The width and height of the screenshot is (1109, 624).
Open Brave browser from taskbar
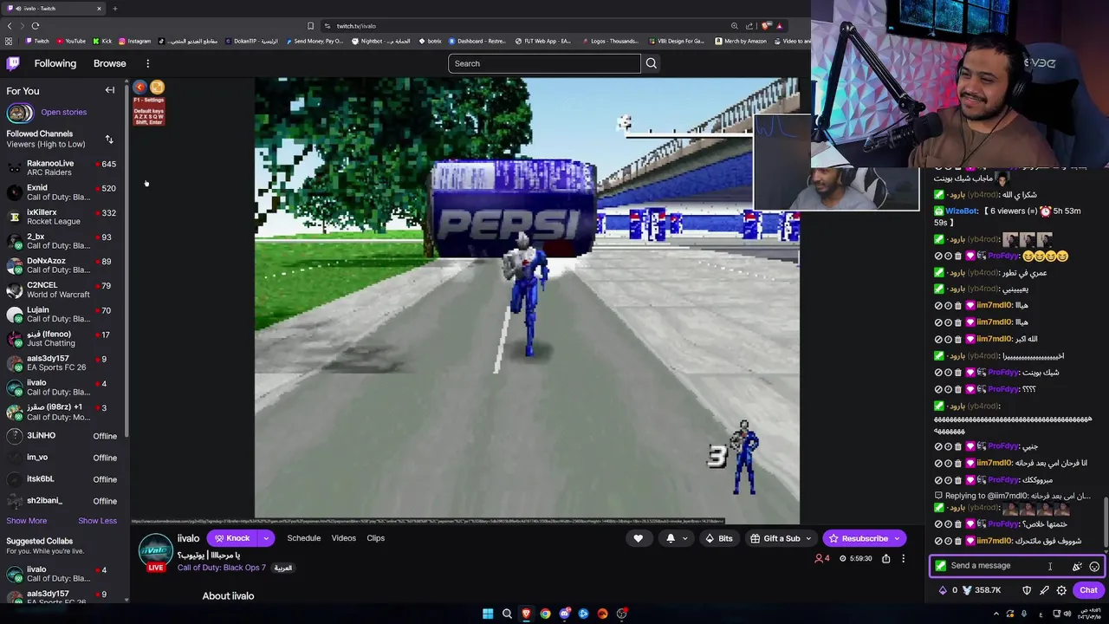point(526,614)
